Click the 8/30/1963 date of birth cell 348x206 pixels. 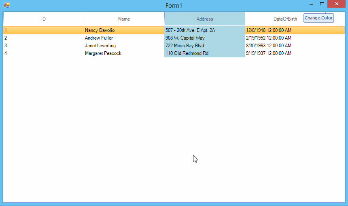point(268,46)
